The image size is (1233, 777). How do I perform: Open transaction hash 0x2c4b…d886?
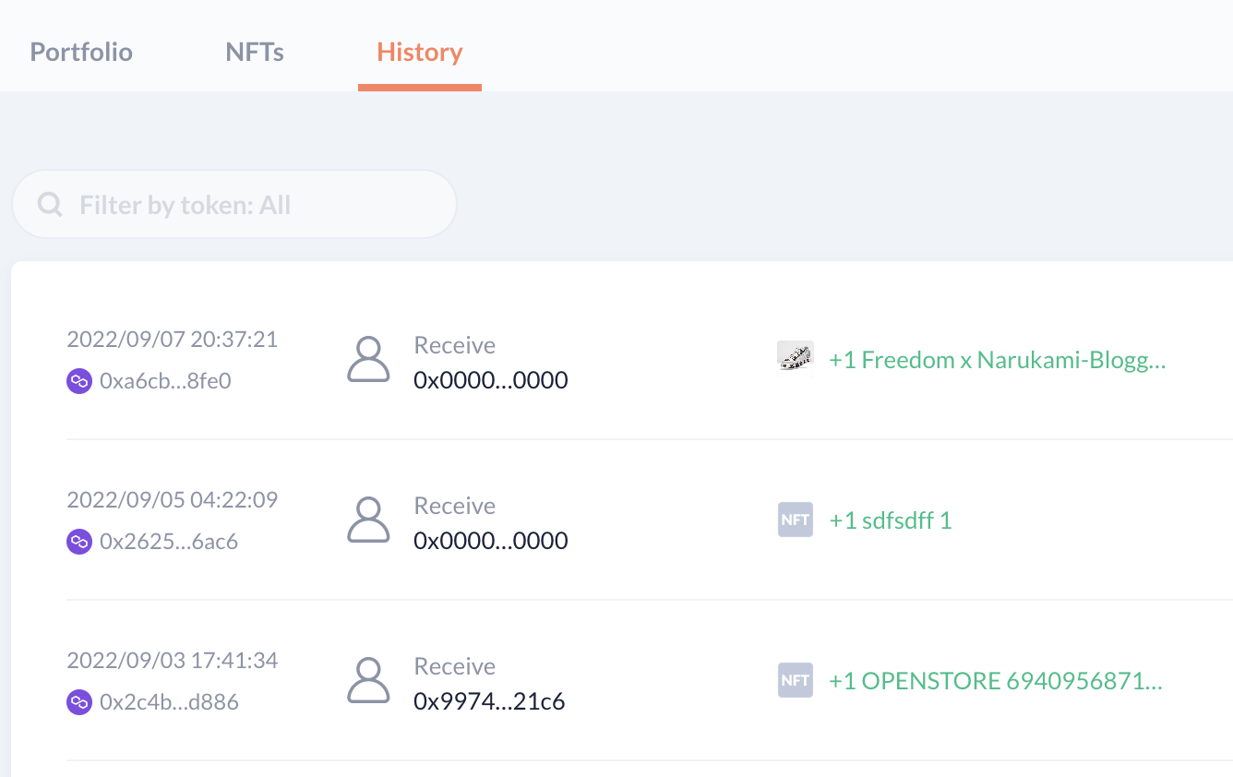[x=169, y=702]
